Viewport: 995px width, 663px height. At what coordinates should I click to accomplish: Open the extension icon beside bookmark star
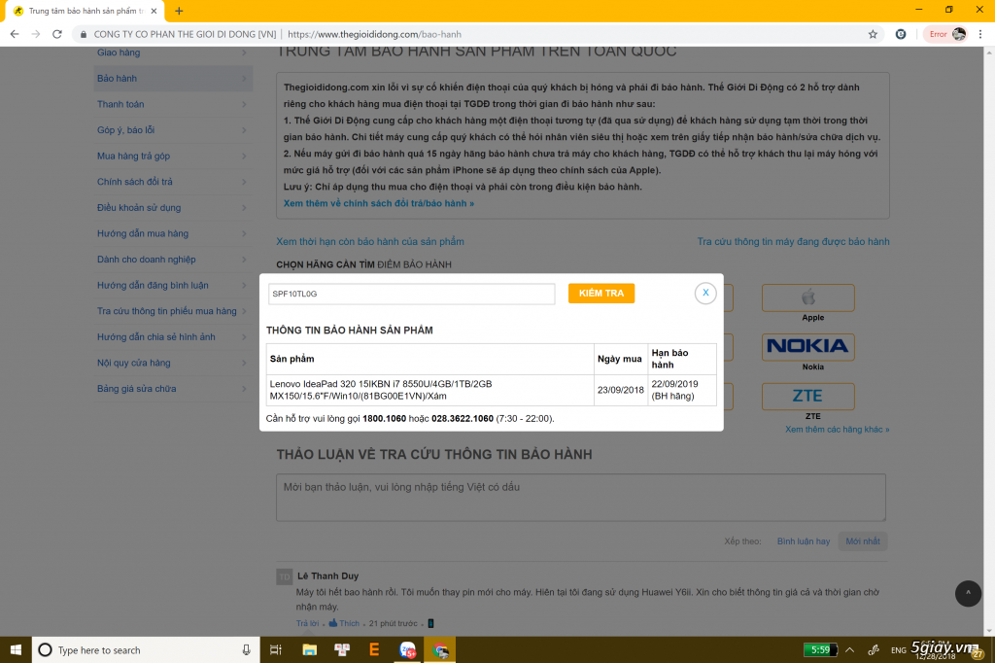[x=901, y=34]
